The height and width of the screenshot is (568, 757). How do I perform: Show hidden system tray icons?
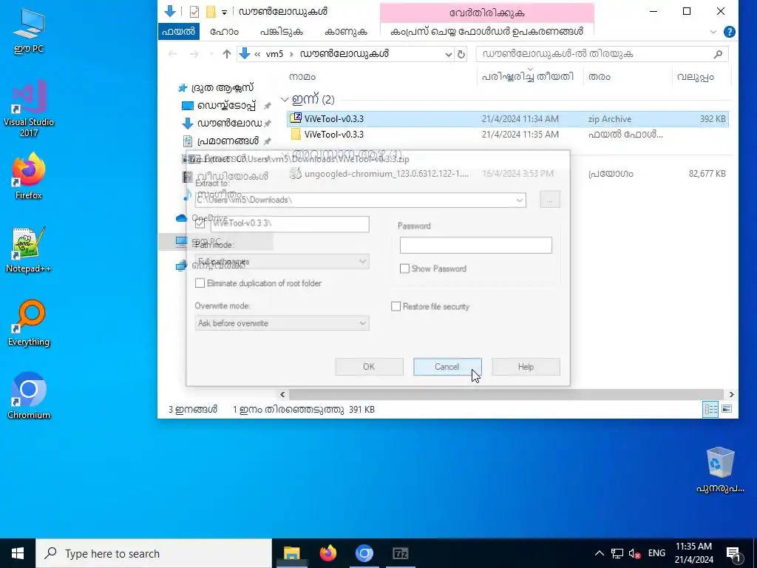pos(599,553)
